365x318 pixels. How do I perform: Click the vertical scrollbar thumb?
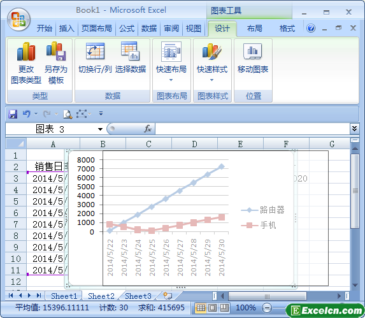pyautogui.click(x=355, y=191)
